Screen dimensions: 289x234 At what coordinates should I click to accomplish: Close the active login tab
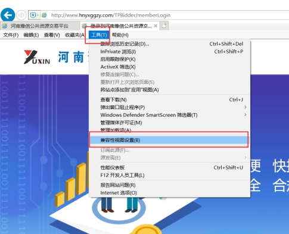[156, 26]
